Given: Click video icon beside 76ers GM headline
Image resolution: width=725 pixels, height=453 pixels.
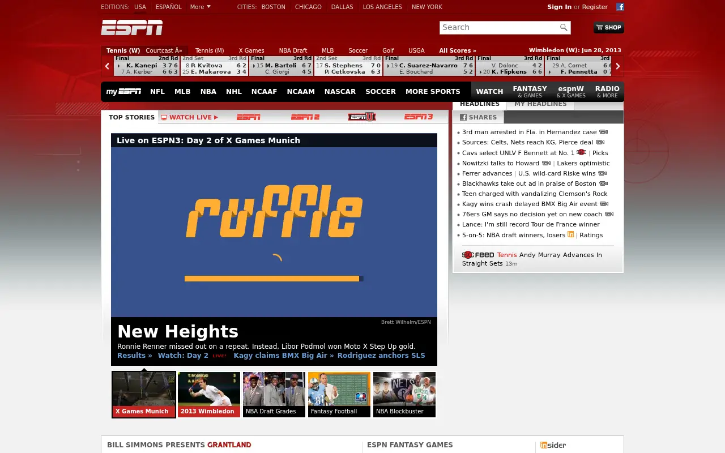Looking at the screenshot, I should pyautogui.click(x=609, y=214).
